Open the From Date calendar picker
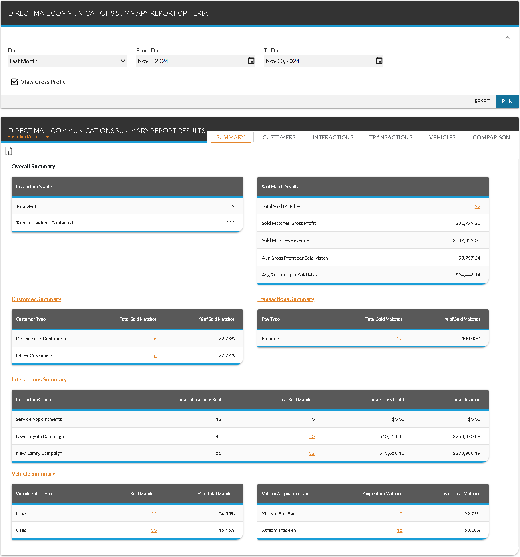The image size is (520, 557). coord(251,61)
